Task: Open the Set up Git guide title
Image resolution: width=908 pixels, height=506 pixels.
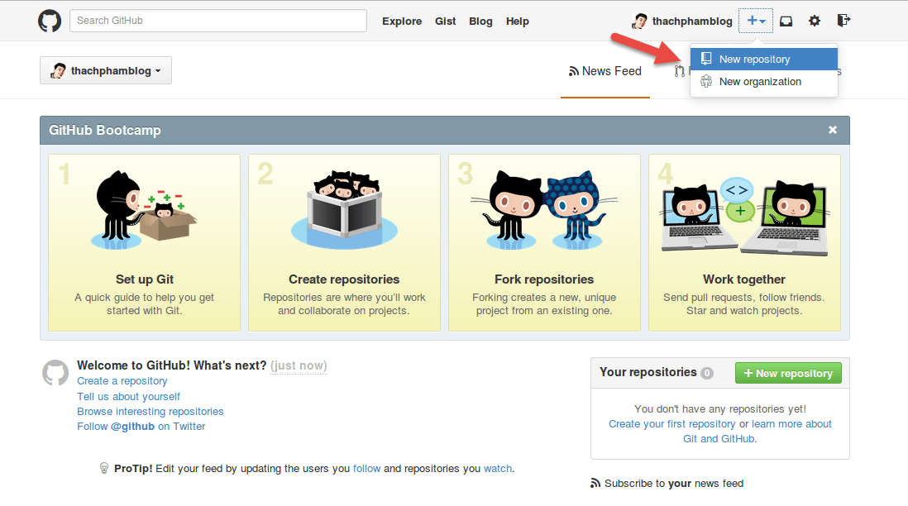Action: pos(144,279)
